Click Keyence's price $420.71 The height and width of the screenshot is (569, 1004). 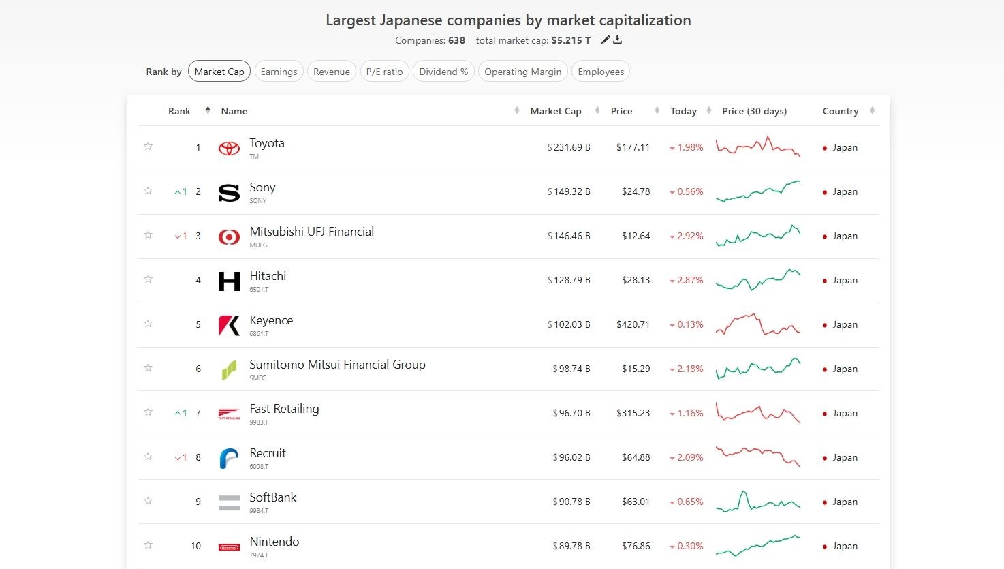pyautogui.click(x=633, y=324)
